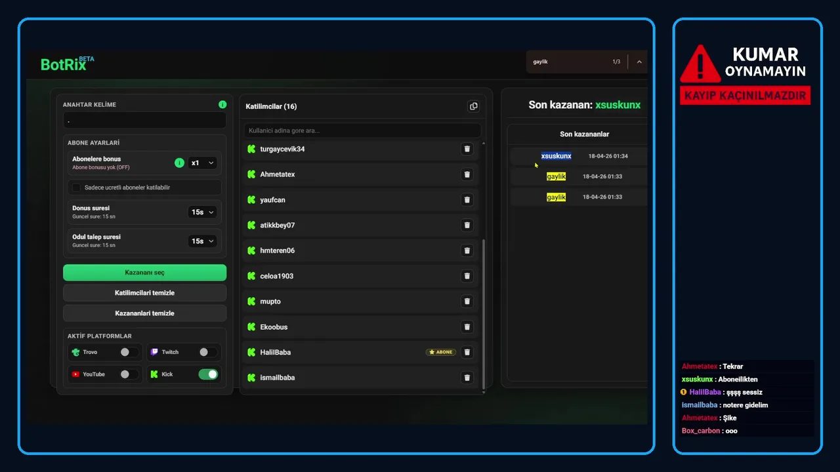Click Kick icon in Aktif Platformlar
Viewport: 840px width, 472px height.
(x=154, y=374)
